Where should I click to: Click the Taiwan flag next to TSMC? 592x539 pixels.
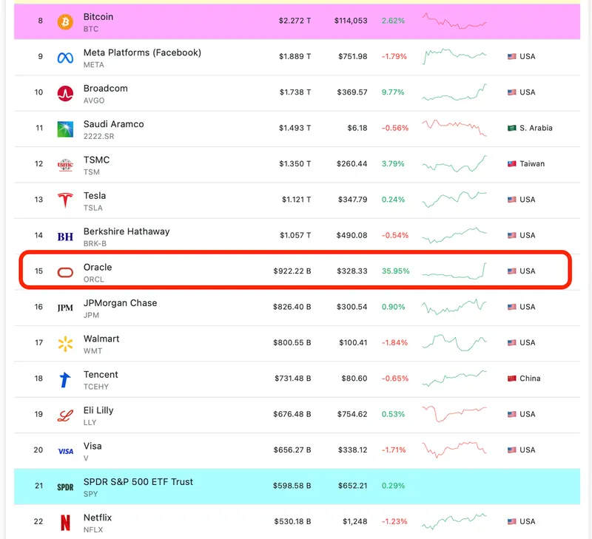[511, 164]
